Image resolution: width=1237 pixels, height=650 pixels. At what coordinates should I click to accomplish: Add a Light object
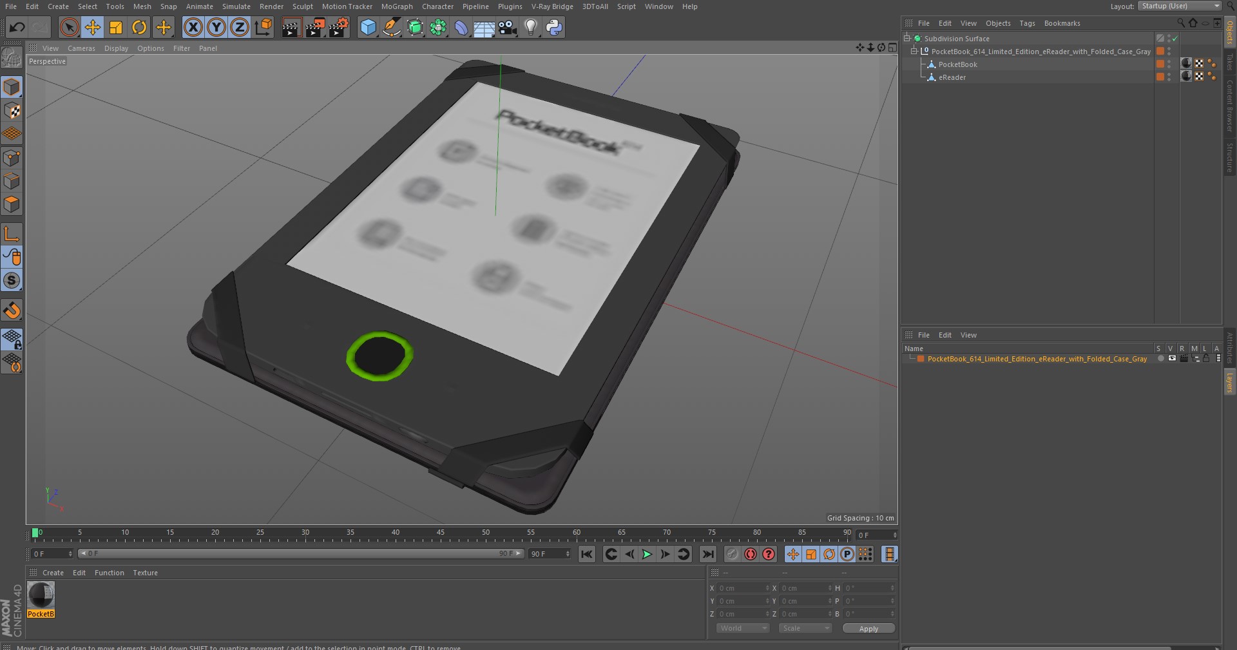[531, 27]
